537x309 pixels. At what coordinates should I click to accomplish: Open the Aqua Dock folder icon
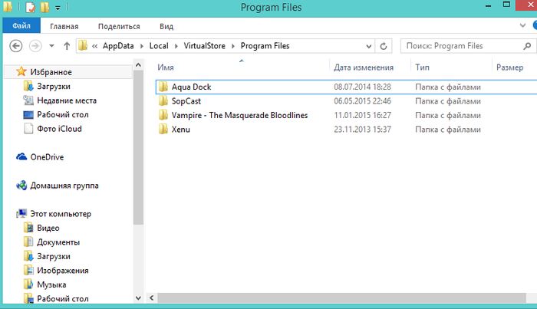point(162,87)
